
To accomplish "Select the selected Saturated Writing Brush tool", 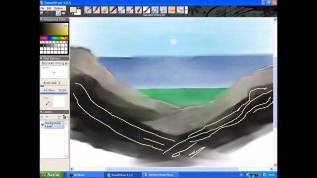I will point(147,10).
